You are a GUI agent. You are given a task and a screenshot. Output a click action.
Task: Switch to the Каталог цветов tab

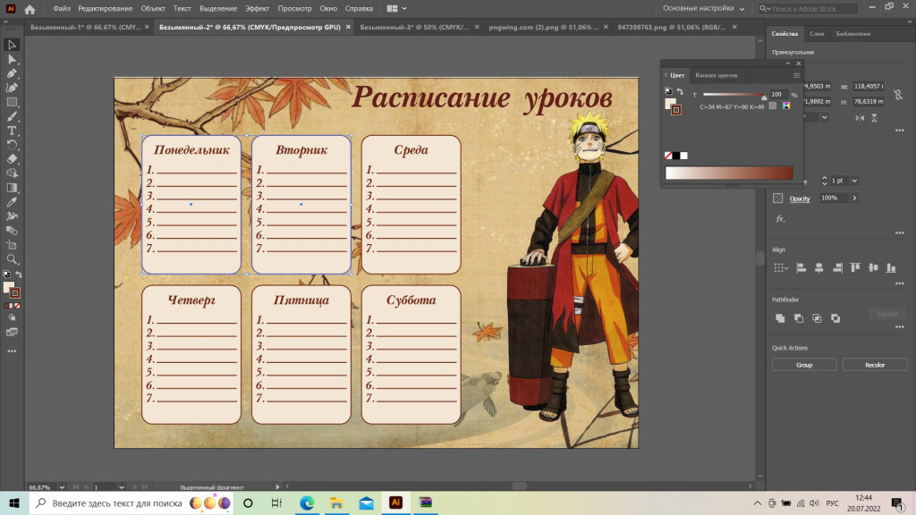point(717,75)
